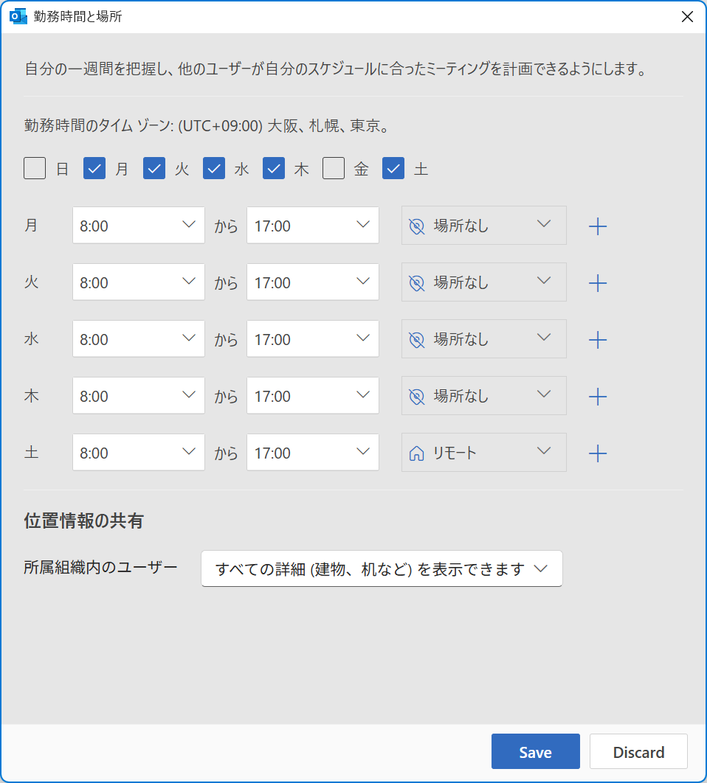Click the plus icon on the 土 row
Screen dimensions: 707x783
point(598,453)
